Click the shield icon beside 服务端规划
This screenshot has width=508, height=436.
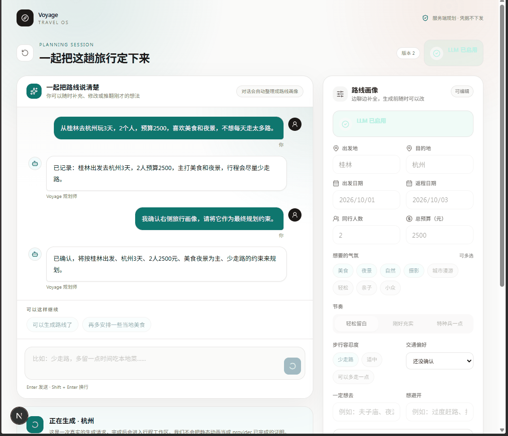[425, 18]
